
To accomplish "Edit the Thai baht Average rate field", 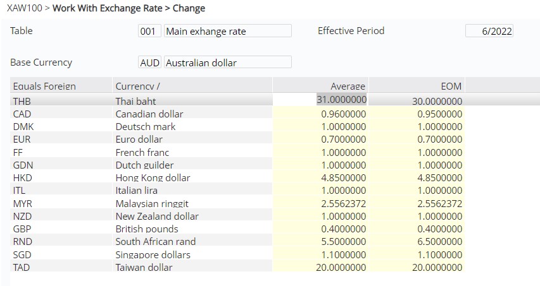I will 320,100.
